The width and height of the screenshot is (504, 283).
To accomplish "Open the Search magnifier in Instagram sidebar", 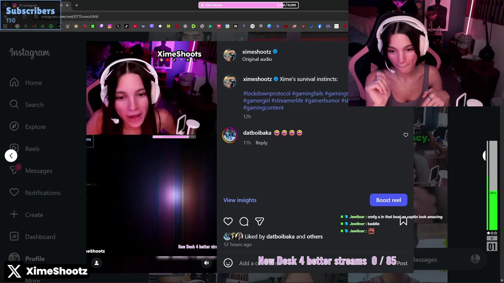I will pos(14,105).
